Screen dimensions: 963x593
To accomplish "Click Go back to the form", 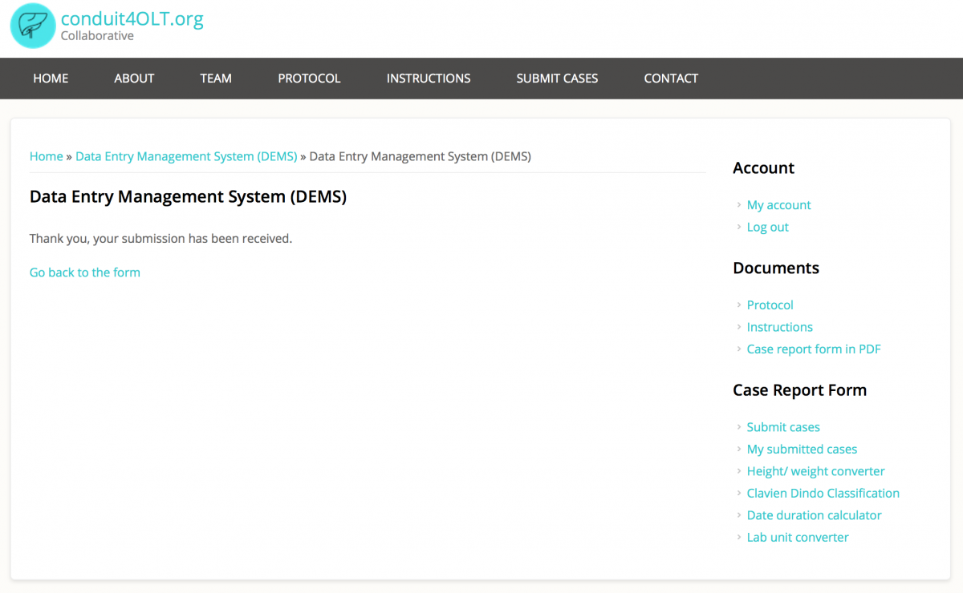I will [x=84, y=272].
